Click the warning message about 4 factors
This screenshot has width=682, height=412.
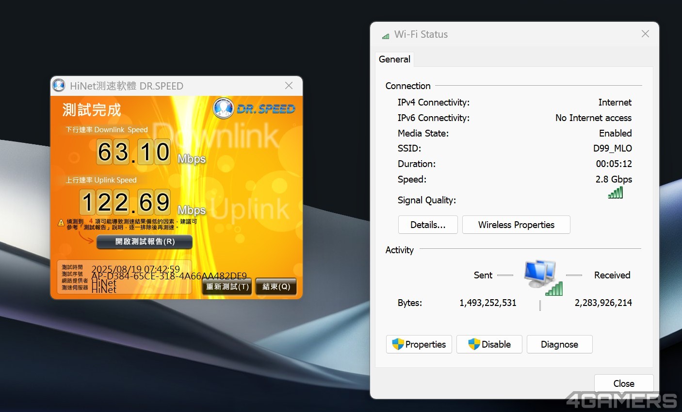132,224
